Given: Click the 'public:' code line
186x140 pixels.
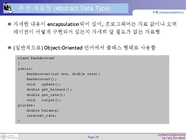Looking at the screenshot, I should point(25,69).
